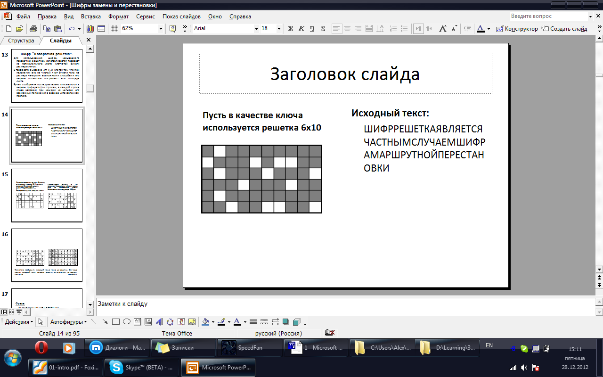Toggle Bold (Ж) formatting
This screenshot has width=603, height=377.
coord(291,28)
